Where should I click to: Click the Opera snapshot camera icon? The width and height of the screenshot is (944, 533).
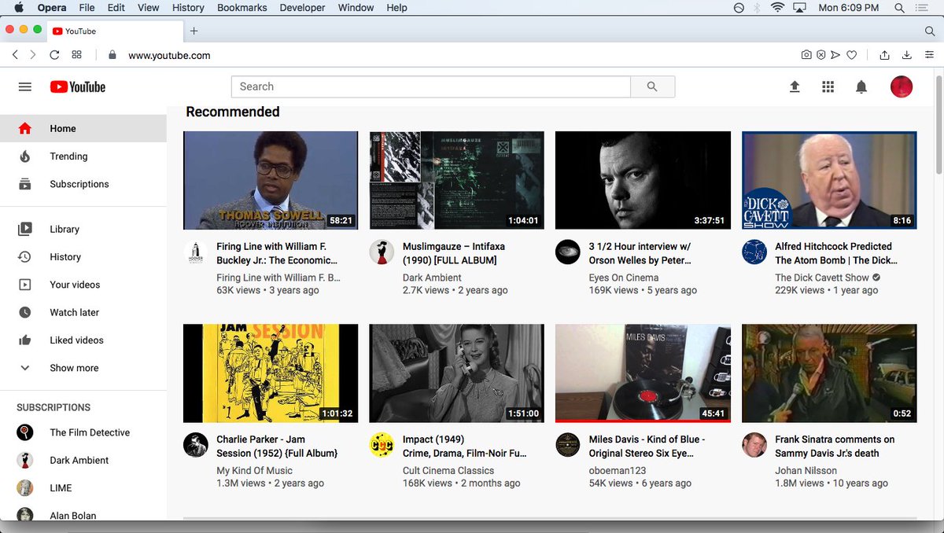coord(806,55)
